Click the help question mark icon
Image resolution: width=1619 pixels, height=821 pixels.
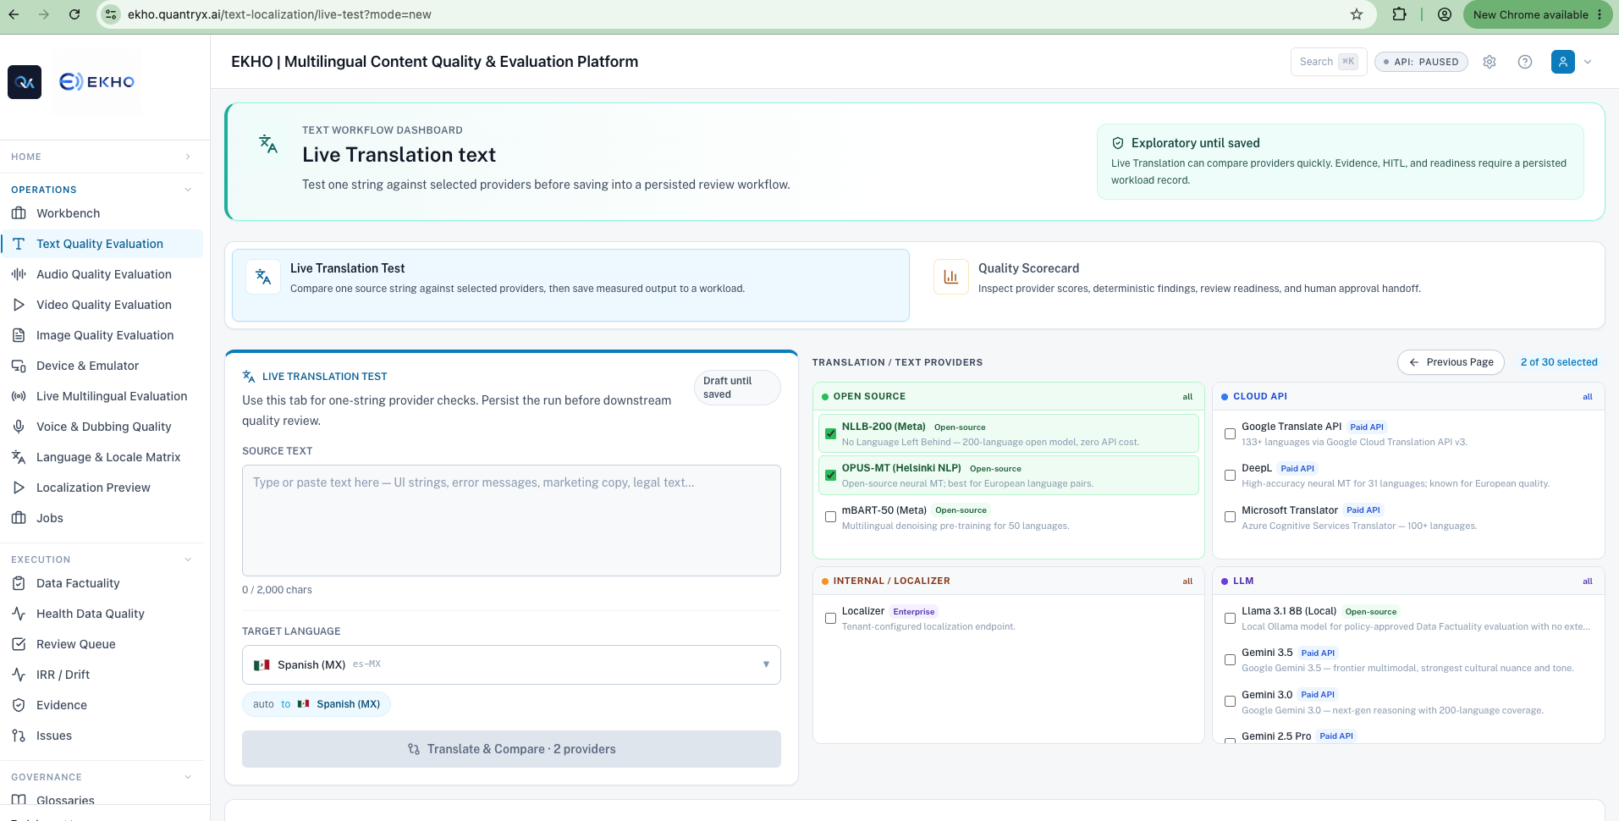1525,62
